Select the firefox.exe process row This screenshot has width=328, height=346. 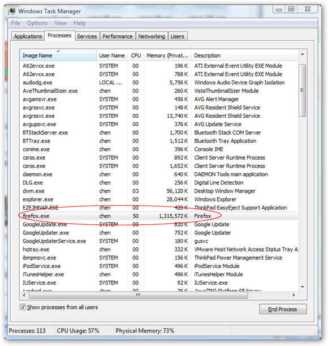point(159,216)
